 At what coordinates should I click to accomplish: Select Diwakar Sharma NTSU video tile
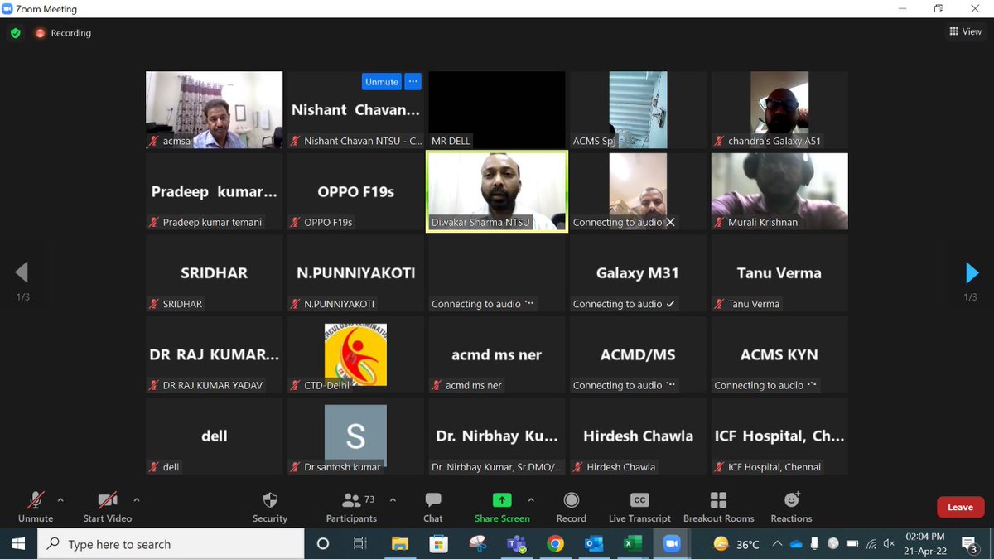coord(497,190)
